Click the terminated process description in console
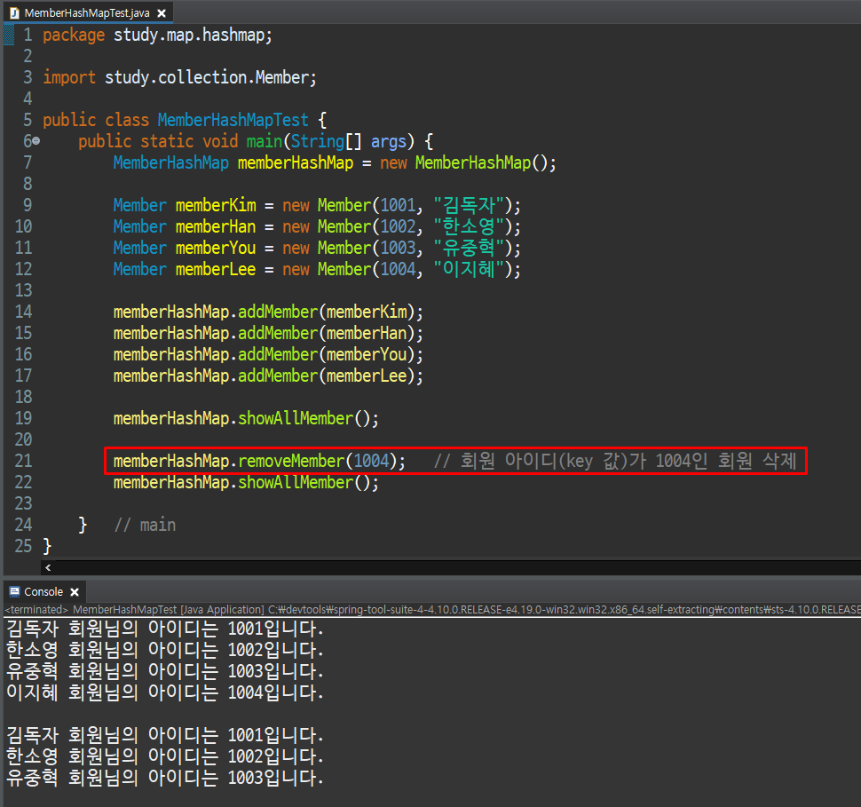861x807 pixels. 432,610
